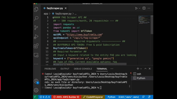Screen dimensions: 177x99
Task: Change the Python language mode
Action: [x=111, y=97]
